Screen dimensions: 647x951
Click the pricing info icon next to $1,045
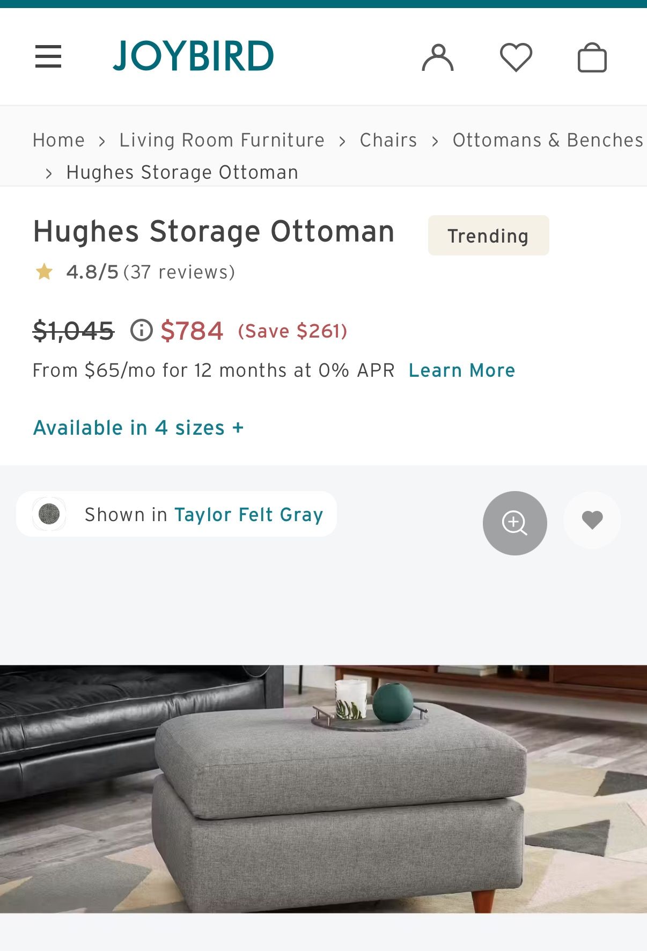pyautogui.click(x=141, y=331)
